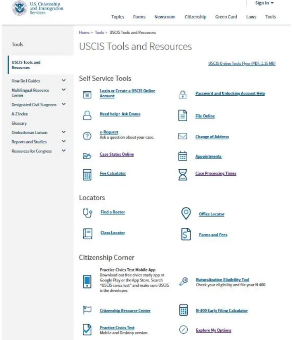Open the File Online link
This screenshot has height=340, width=292.
click(205, 116)
